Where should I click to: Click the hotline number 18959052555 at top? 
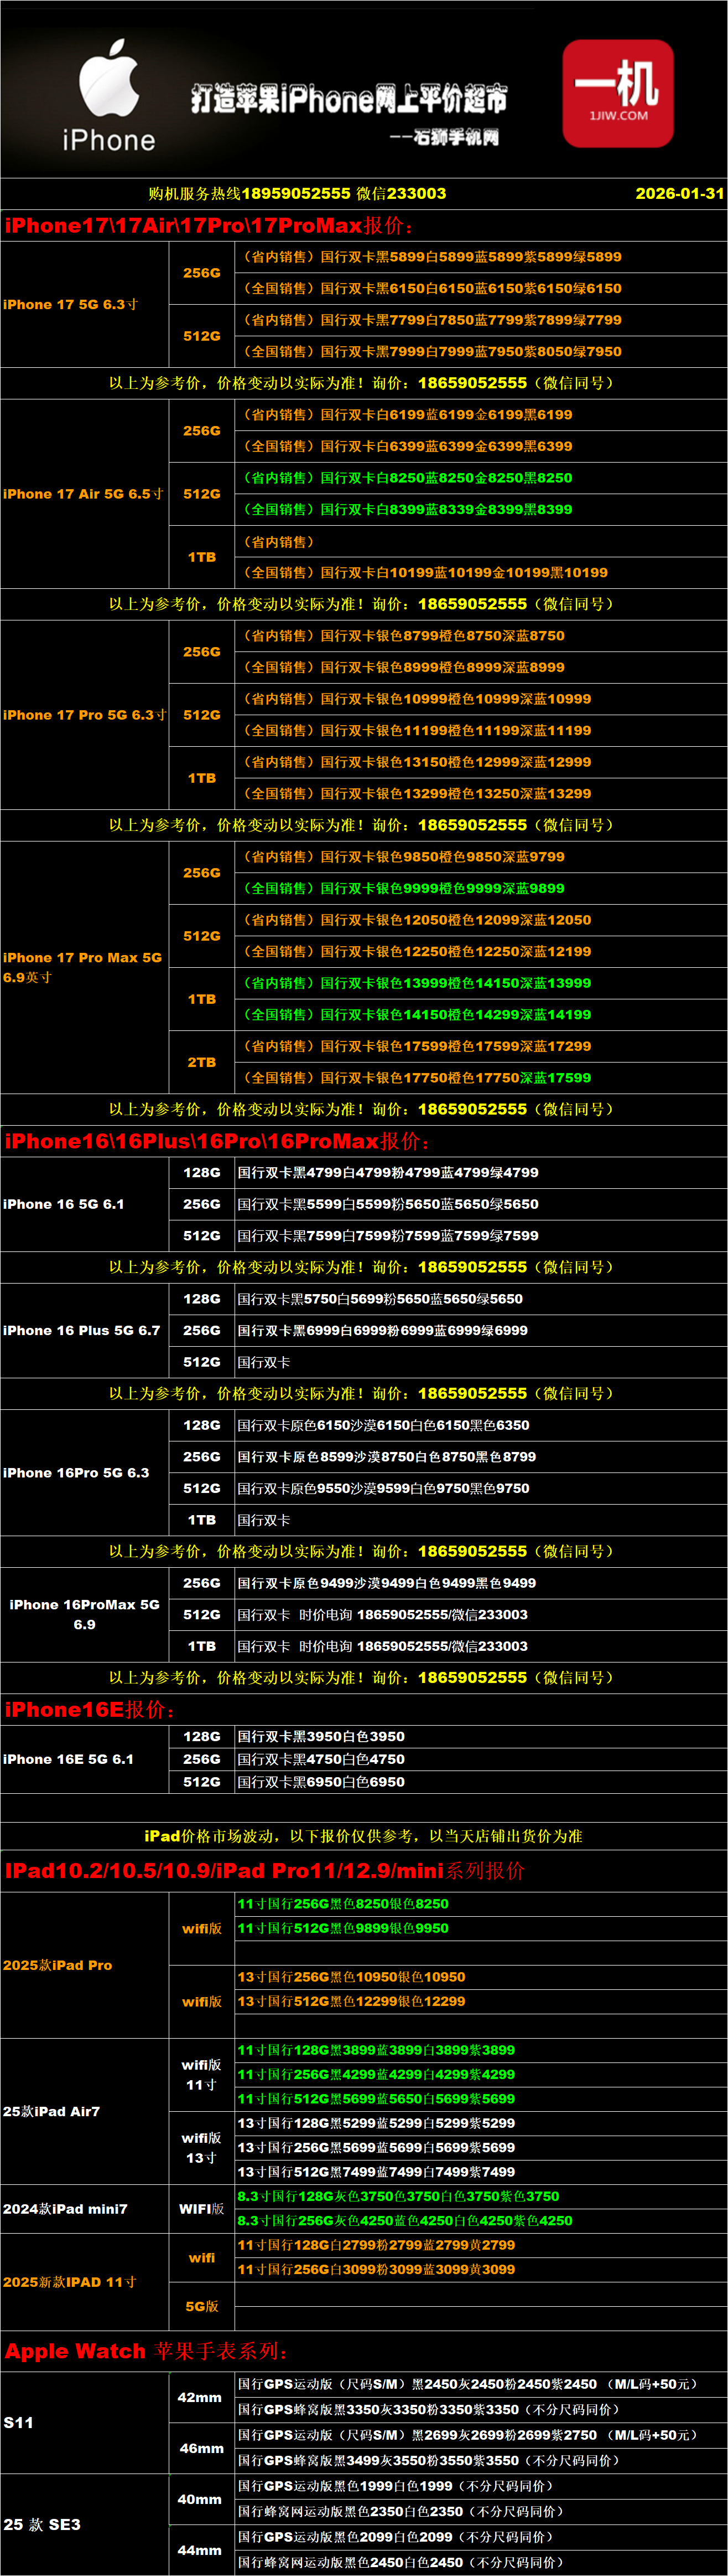tap(295, 194)
